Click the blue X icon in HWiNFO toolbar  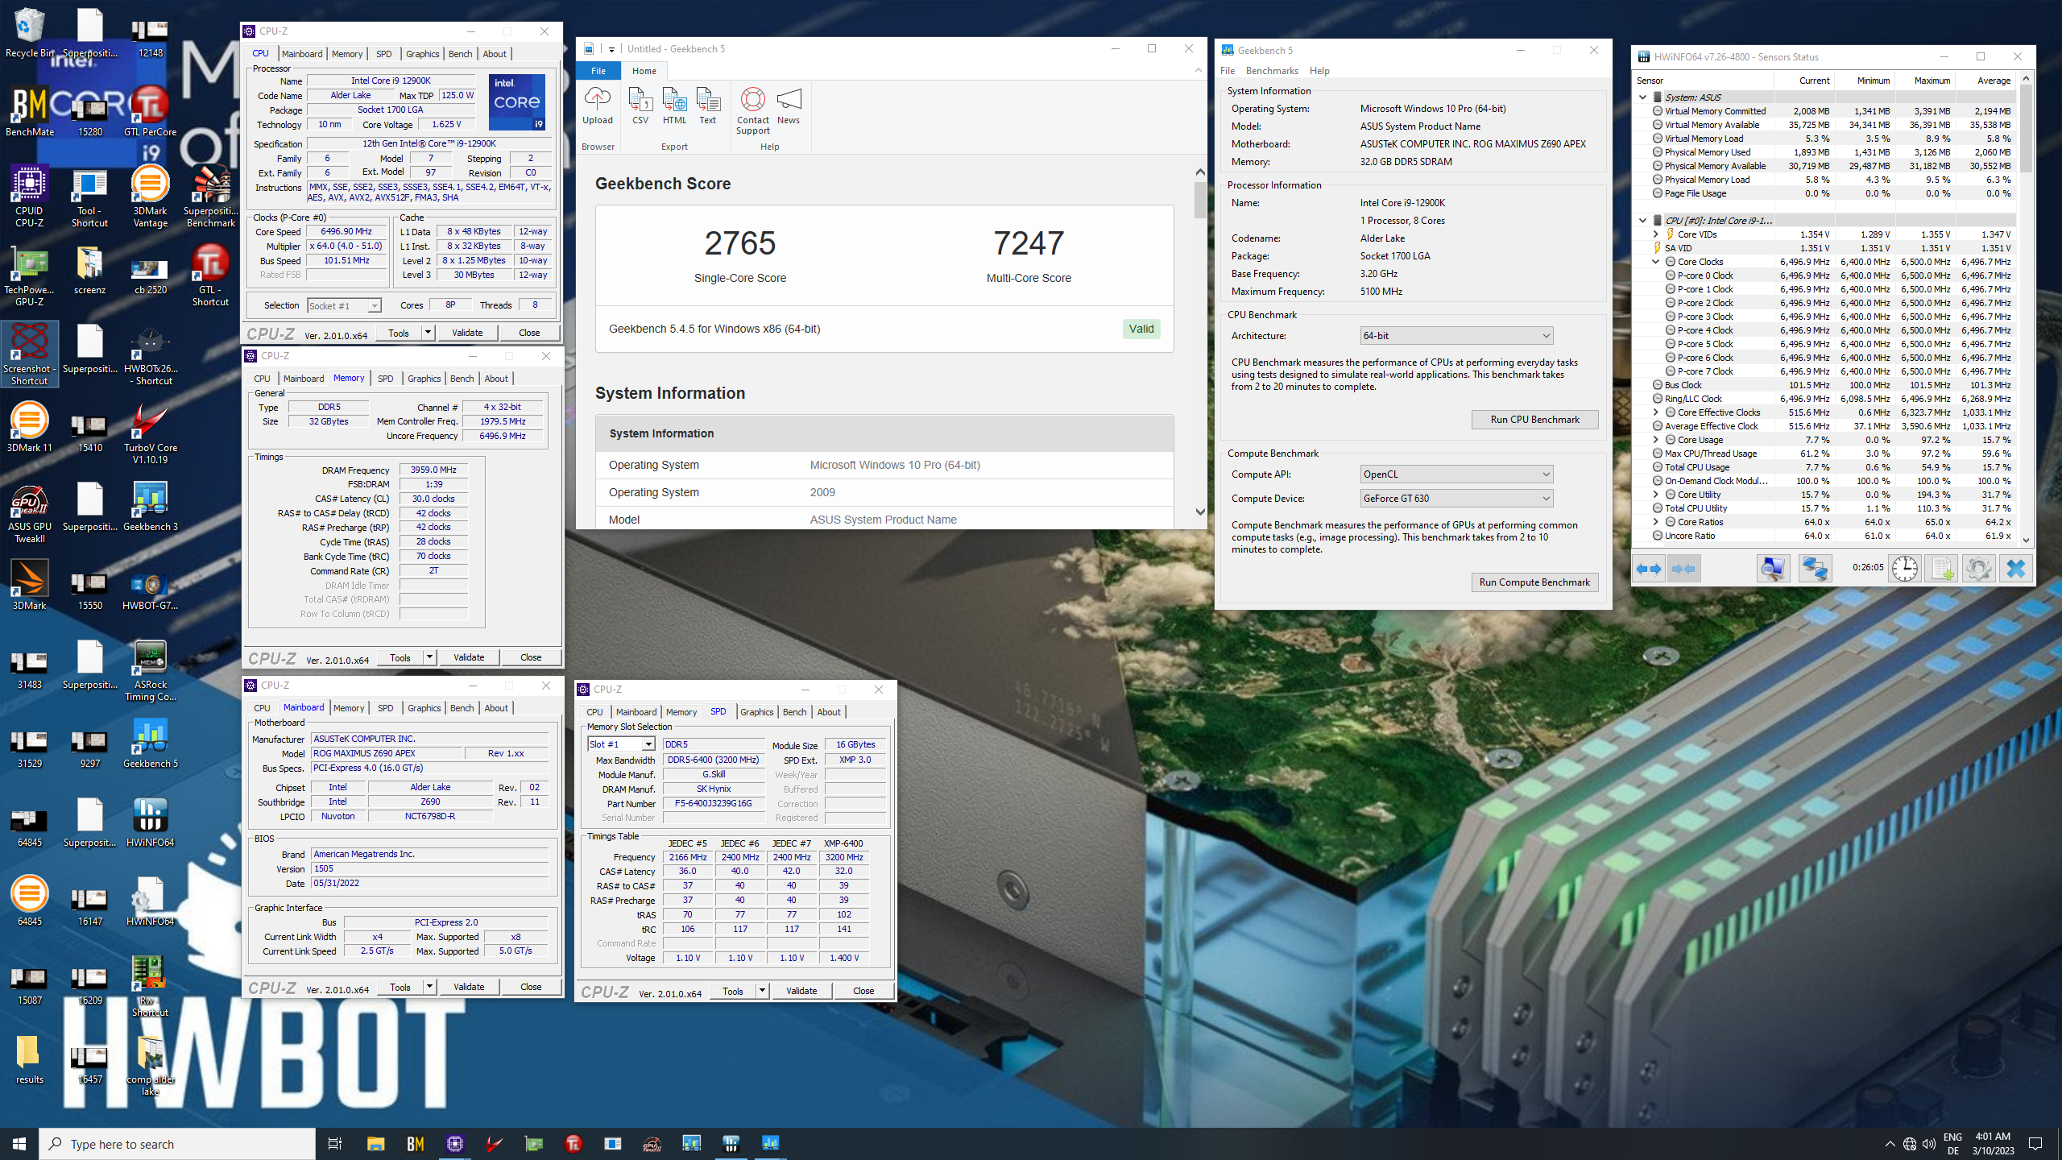click(x=2015, y=569)
